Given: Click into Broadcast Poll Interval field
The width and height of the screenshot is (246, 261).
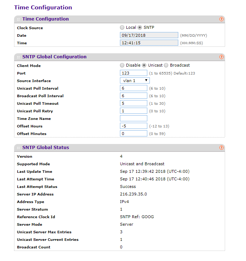Looking at the screenshot, I should (133, 96).
